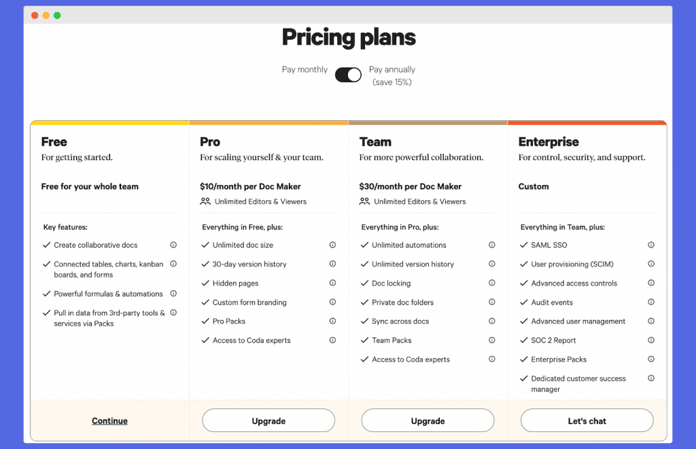Open info icon for Team Packs
The width and height of the screenshot is (696, 449).
(492, 340)
